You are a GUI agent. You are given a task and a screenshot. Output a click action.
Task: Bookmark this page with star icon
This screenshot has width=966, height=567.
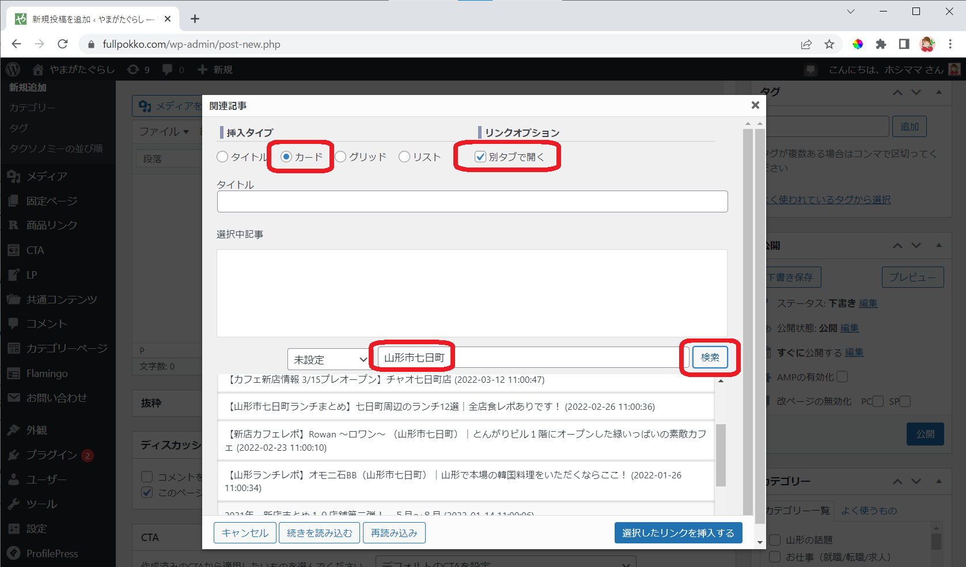(829, 44)
